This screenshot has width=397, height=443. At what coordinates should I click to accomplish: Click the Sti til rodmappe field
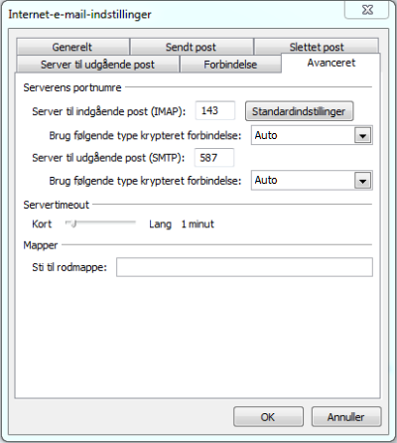pyautogui.click(x=244, y=267)
